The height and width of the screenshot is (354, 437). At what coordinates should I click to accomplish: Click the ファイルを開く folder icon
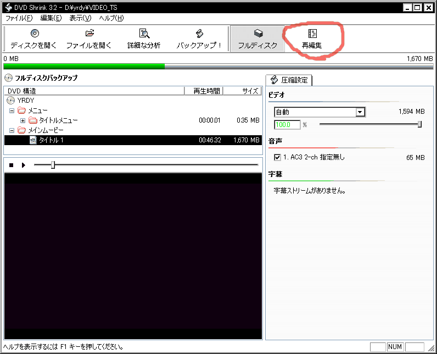pos(89,33)
